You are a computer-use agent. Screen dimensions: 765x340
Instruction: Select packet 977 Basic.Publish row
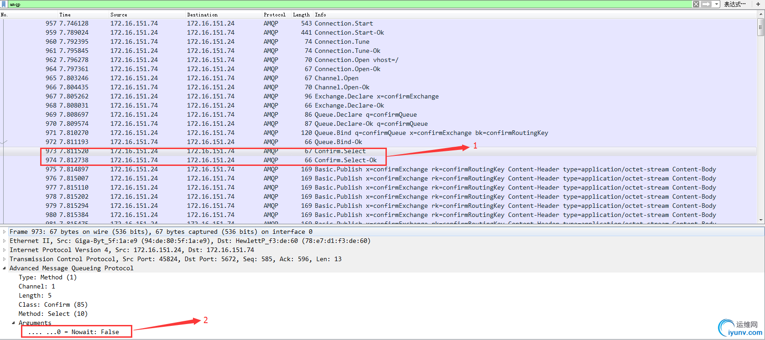[379, 187]
